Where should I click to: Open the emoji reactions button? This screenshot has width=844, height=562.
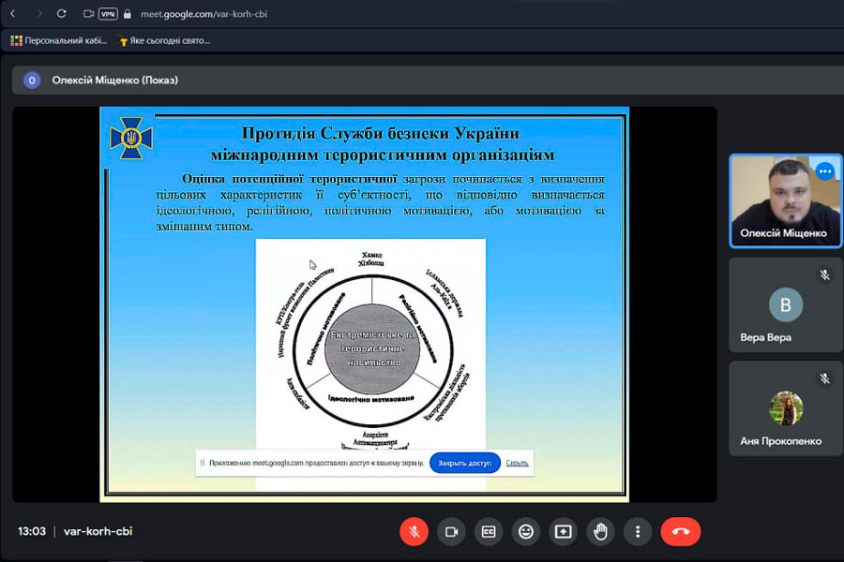(526, 531)
